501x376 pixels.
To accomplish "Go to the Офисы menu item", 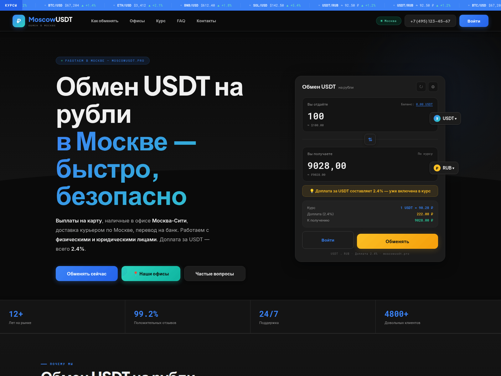I will click(137, 21).
